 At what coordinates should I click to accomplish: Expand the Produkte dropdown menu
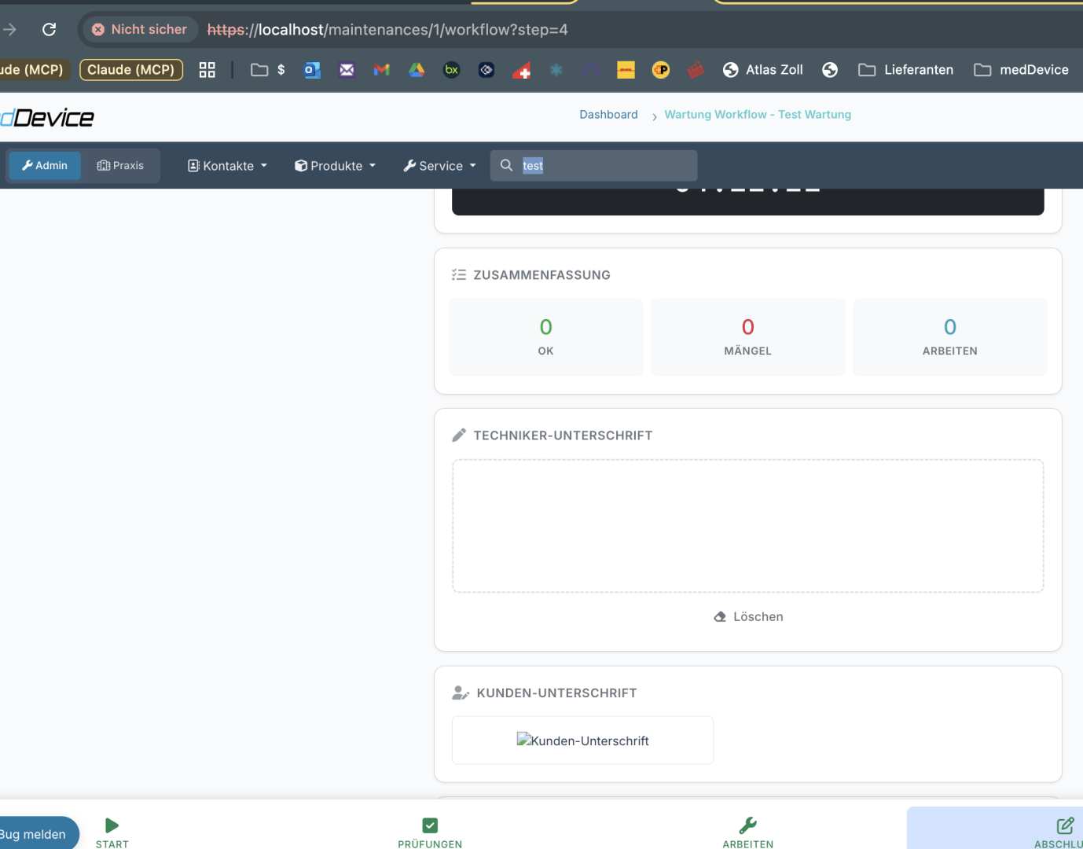[335, 166]
